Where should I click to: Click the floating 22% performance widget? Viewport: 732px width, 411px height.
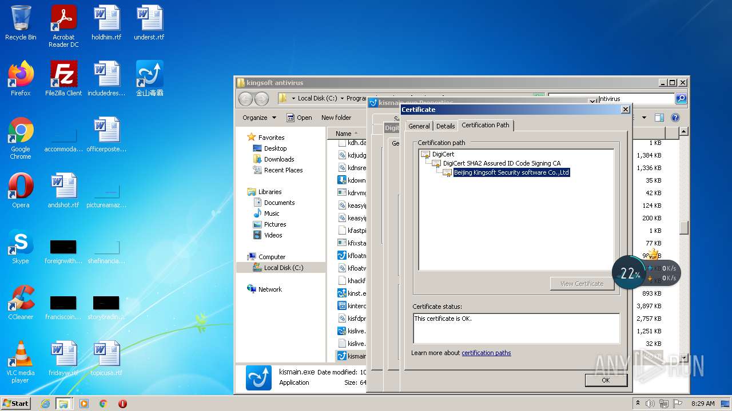[x=630, y=273]
